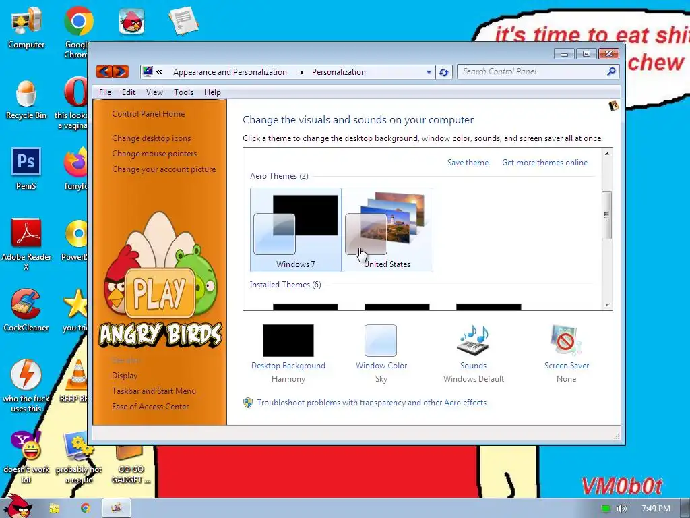This screenshot has width=690, height=518.
Task: Go back with the orange back arrow
Action: click(104, 71)
